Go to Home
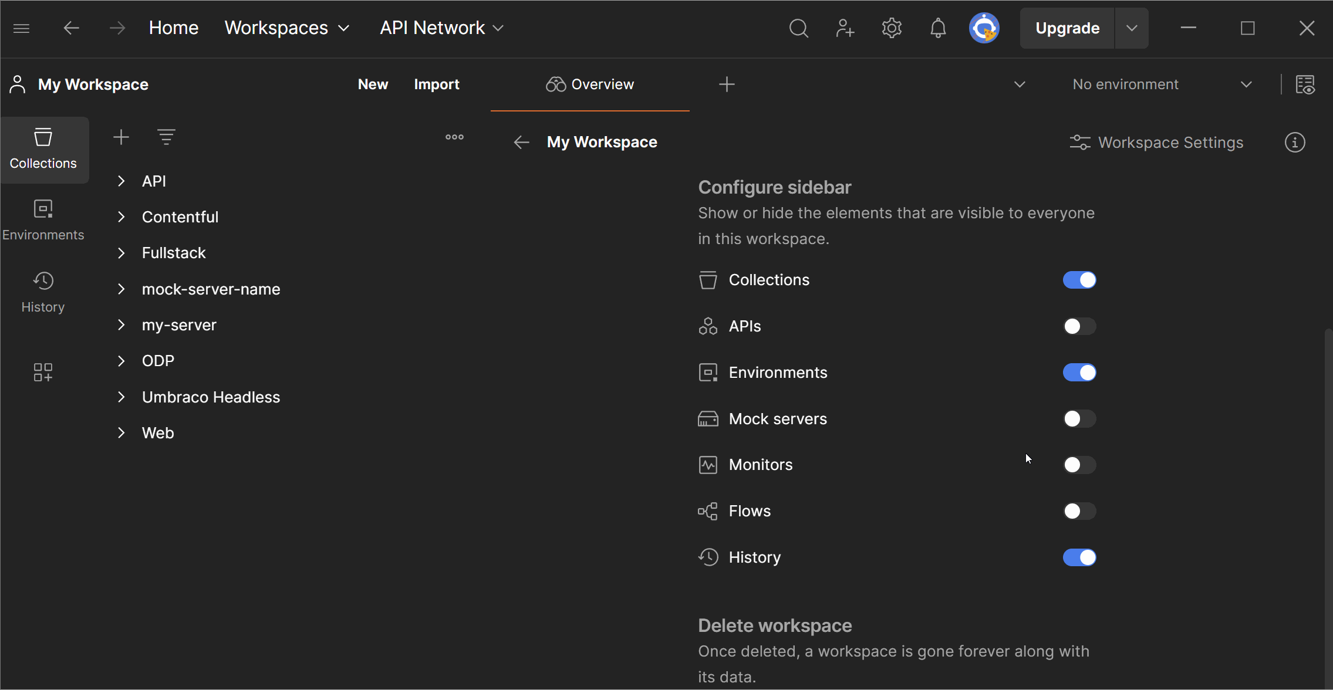The image size is (1333, 690). [174, 28]
